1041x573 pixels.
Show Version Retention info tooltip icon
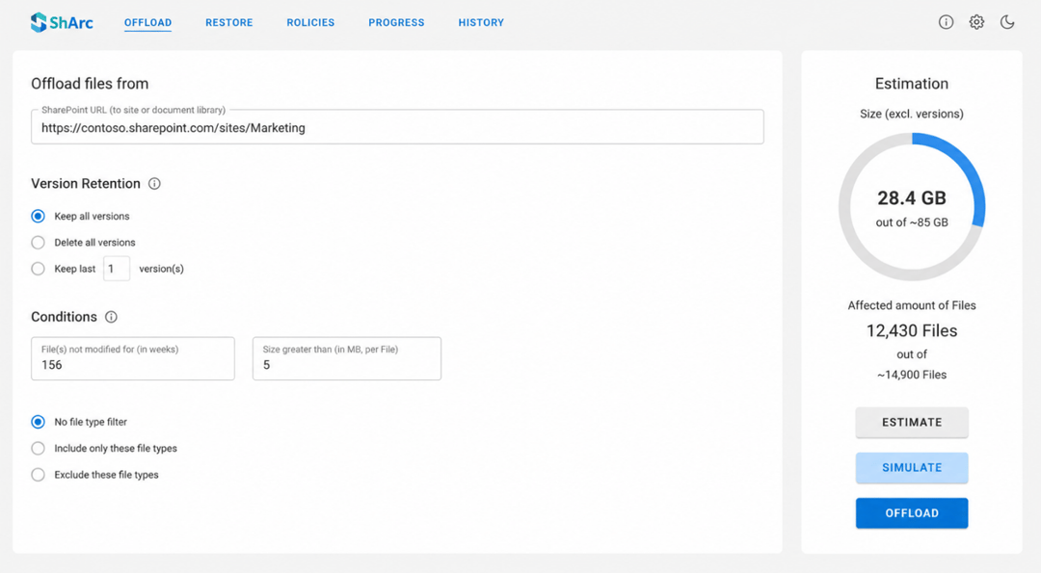coord(154,184)
